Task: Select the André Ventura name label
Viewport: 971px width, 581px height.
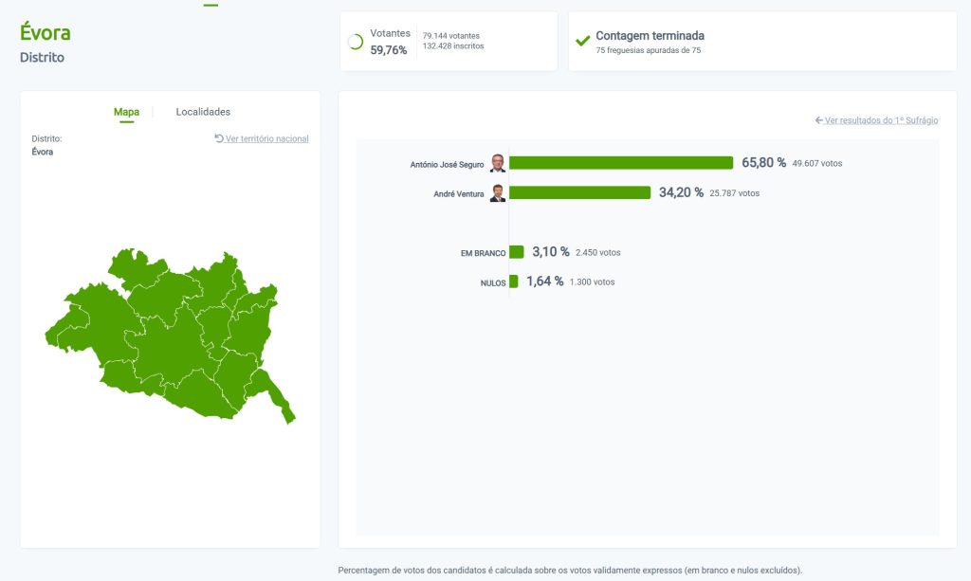Action: tap(458, 194)
